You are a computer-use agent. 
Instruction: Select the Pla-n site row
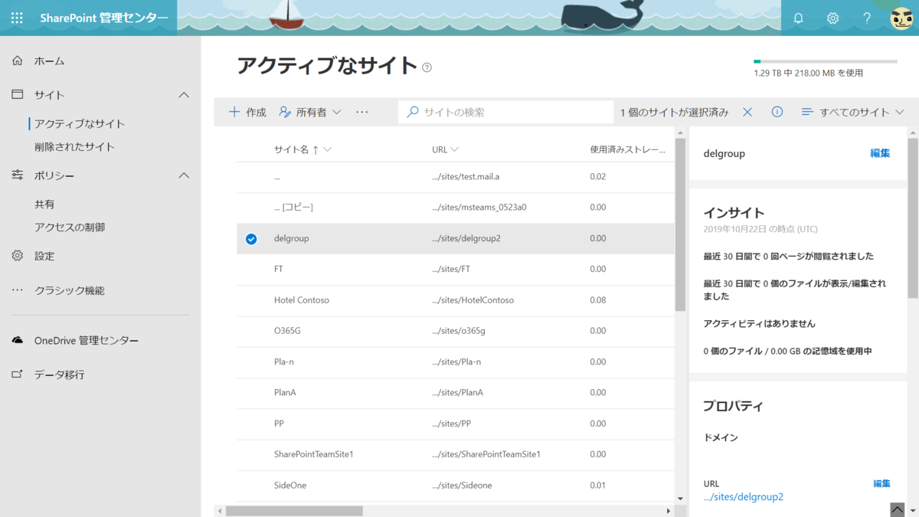(456, 362)
